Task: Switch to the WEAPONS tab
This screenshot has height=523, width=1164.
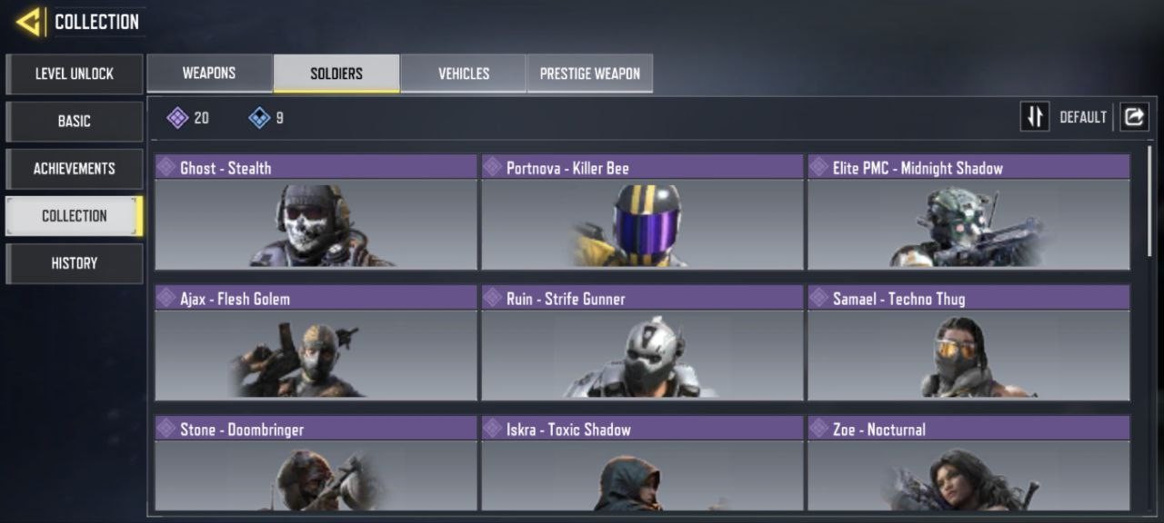Action: tap(209, 74)
